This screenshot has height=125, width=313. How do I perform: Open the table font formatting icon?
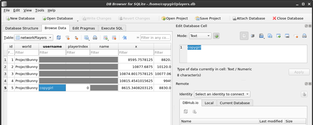pos(125,37)
